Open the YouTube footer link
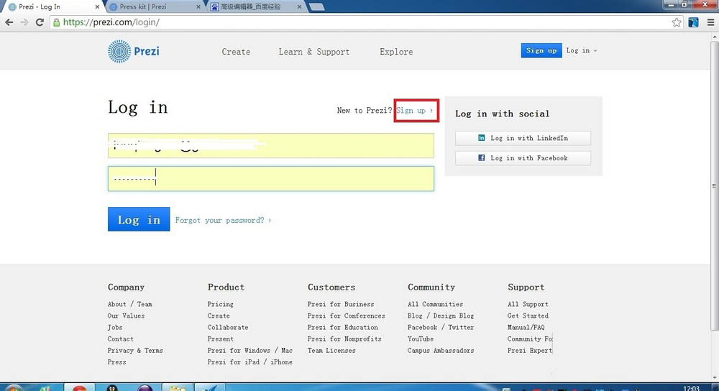Viewport: 719px width, 391px height. (x=421, y=339)
